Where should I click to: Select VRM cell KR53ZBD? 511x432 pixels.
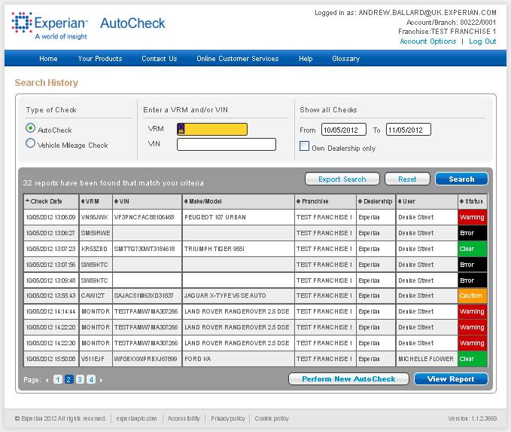pyautogui.click(x=96, y=249)
